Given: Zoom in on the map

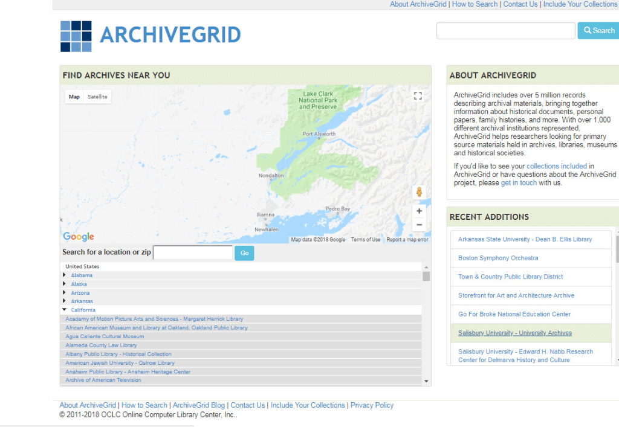Looking at the screenshot, I should pyautogui.click(x=419, y=211).
